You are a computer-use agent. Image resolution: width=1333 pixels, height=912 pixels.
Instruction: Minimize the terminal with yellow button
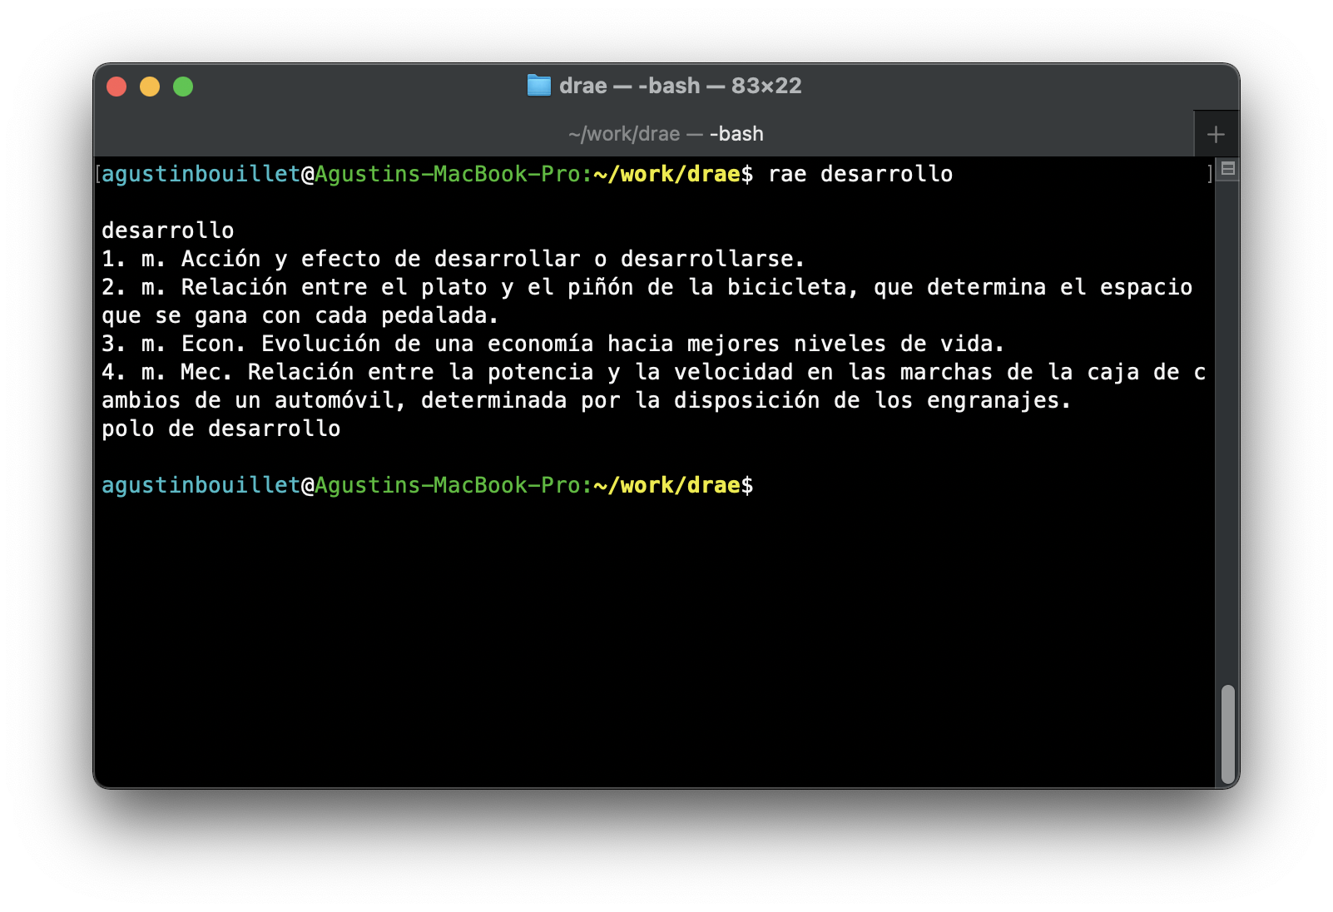tap(150, 87)
